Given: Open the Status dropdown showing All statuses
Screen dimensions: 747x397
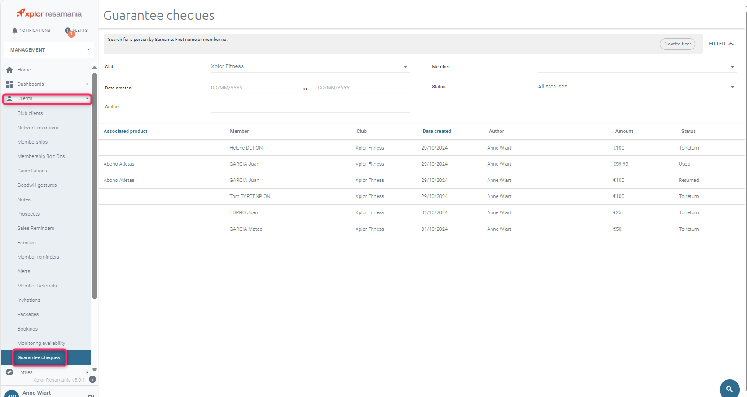Looking at the screenshot, I should click(637, 87).
